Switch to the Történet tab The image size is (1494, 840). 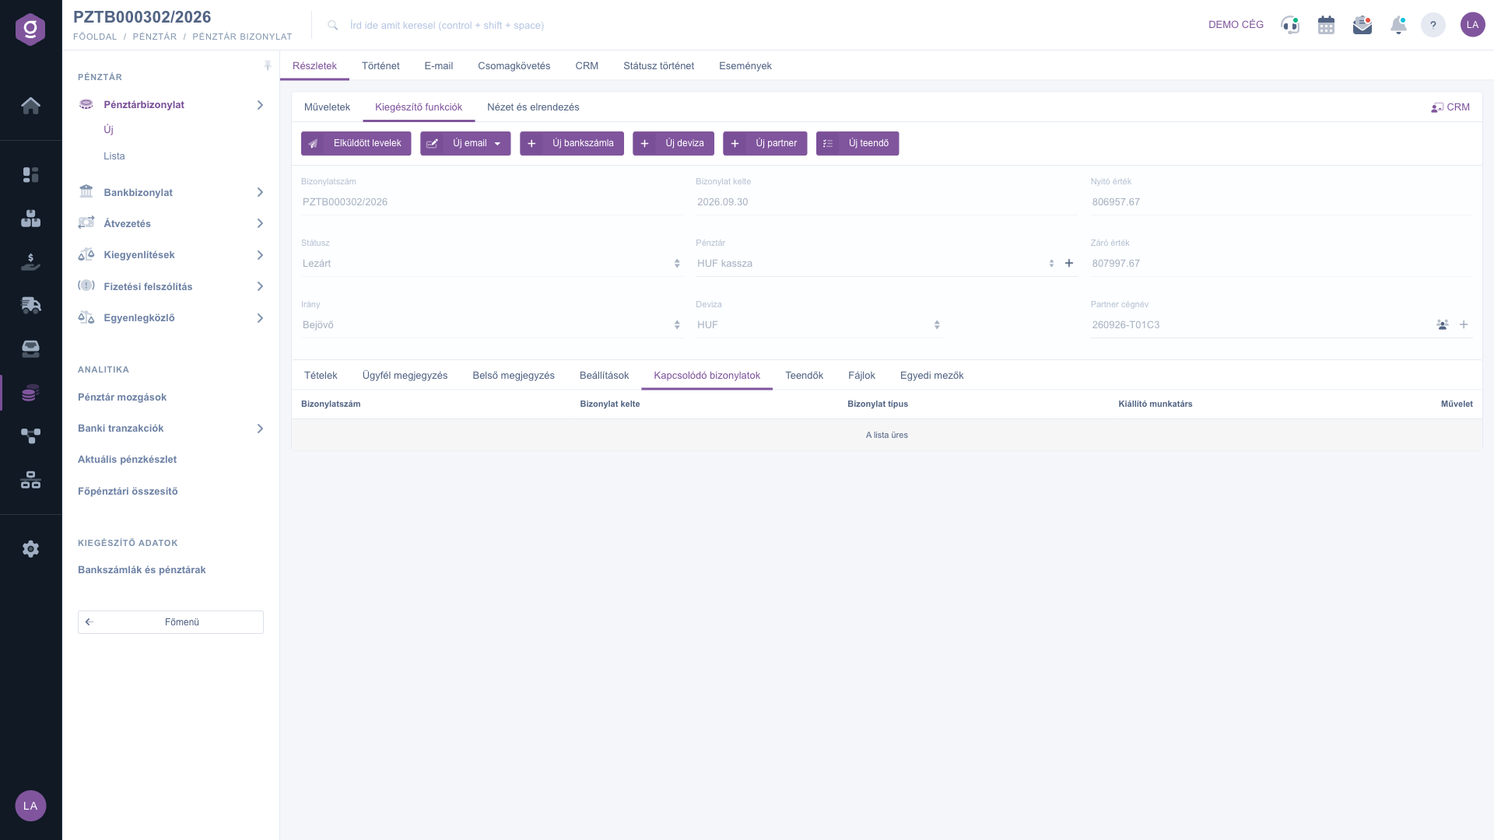tap(381, 66)
